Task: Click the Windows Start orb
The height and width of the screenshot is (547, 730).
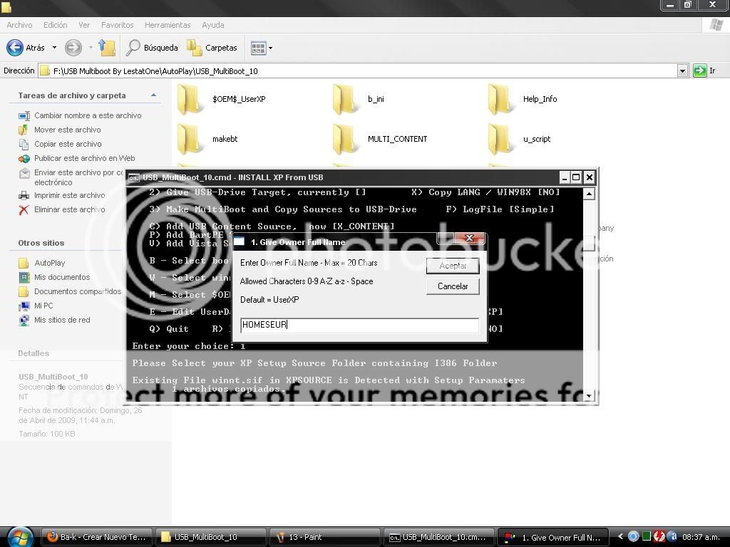Action: click(x=20, y=537)
